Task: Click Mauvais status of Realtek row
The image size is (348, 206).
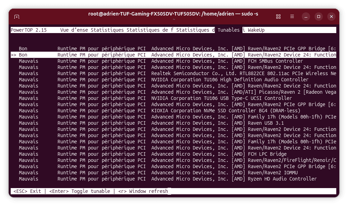Action: (x=28, y=73)
